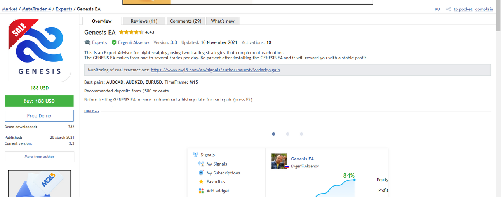Go to MetaTrader 4 breadcrumb link
Image resolution: width=501 pixels, height=197 pixels.
37,9
